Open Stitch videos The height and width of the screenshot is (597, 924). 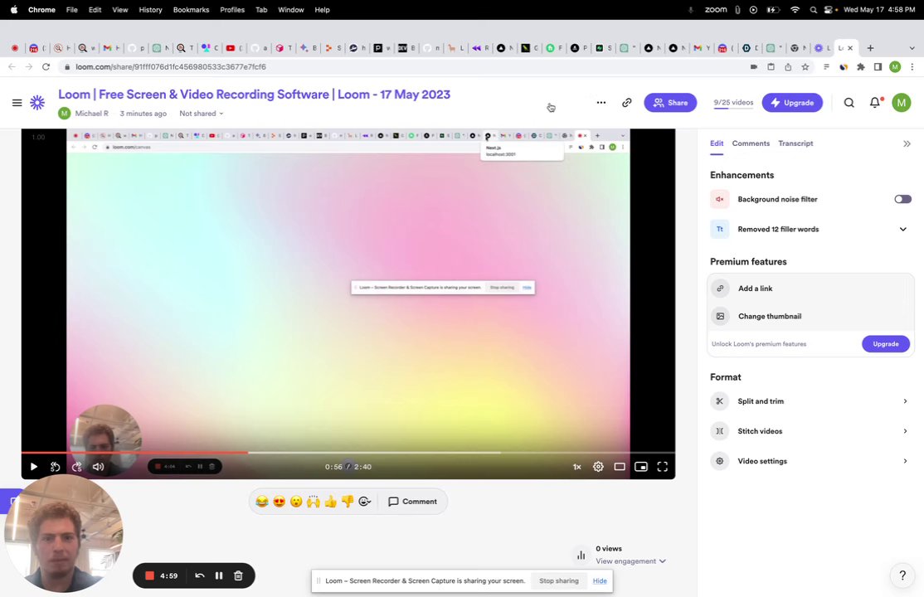click(811, 431)
